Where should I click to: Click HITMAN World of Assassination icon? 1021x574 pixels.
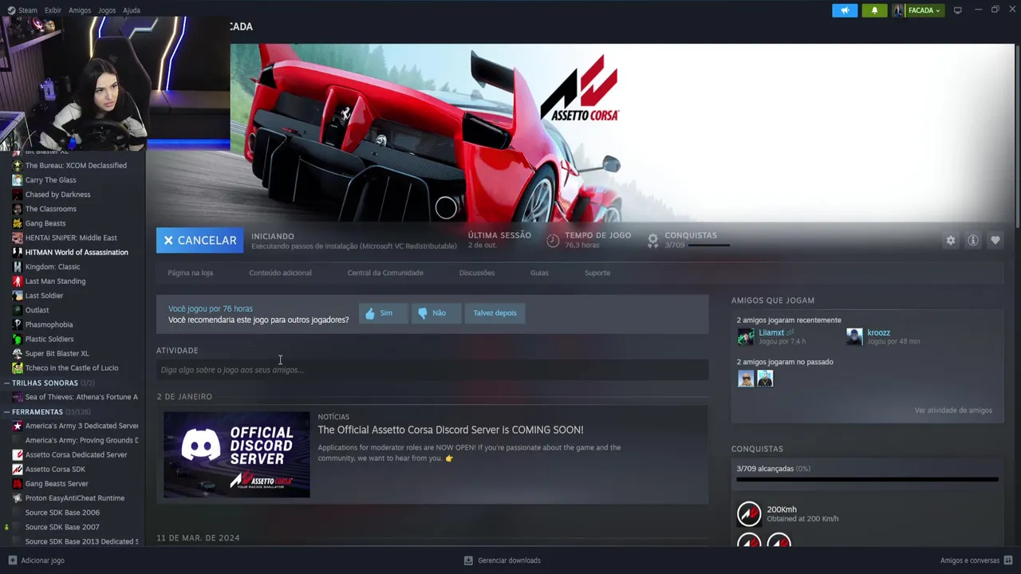pos(18,252)
